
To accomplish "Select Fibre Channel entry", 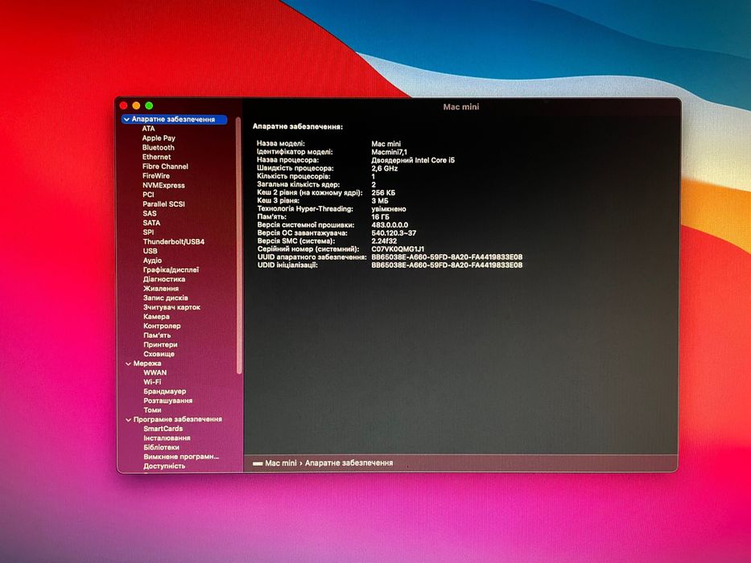I will (165, 166).
